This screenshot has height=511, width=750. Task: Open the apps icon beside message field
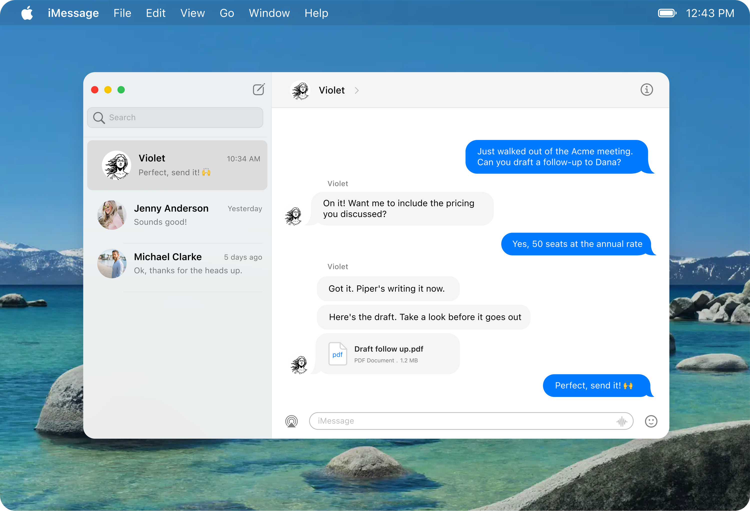tap(291, 421)
